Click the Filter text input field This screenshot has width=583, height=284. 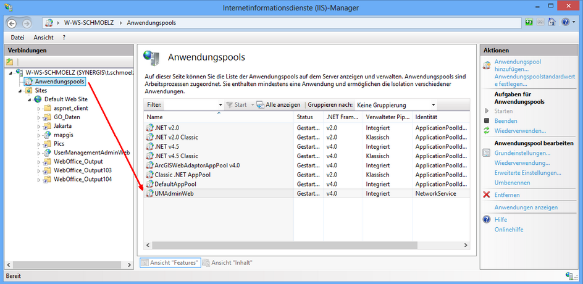pyautogui.click(x=190, y=105)
